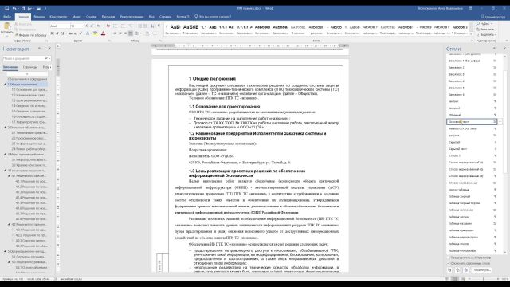Open the Выделить dropdown
This screenshot has height=287, width=510.
tap(485, 34)
